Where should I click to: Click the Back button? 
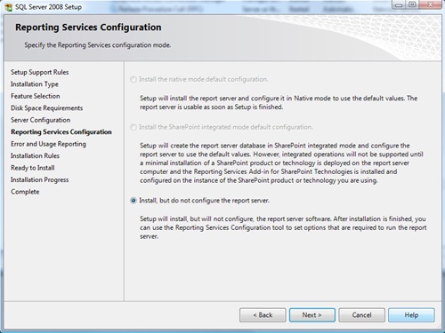tap(263, 315)
